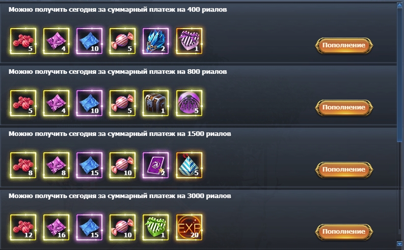Select the blue striped pyramid gift
Image resolution: width=404 pixels, height=250 pixels.
coord(189,165)
